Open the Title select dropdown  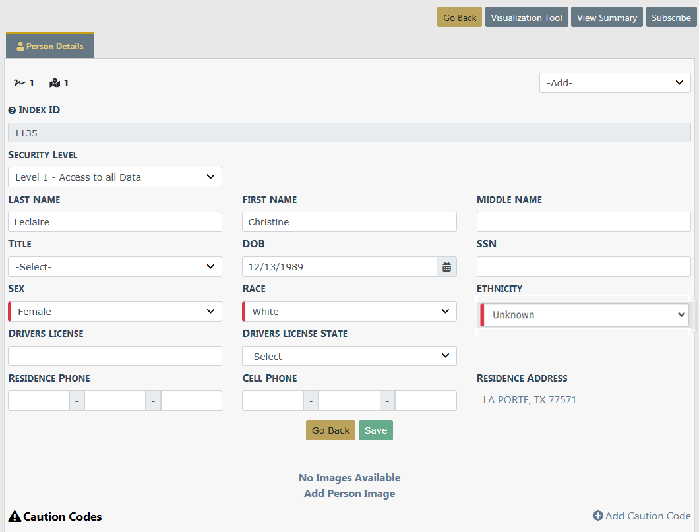[x=115, y=267]
